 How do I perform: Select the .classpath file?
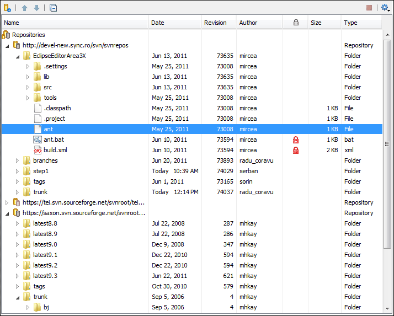tap(57, 109)
